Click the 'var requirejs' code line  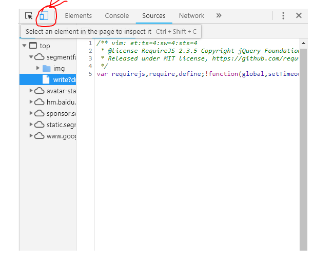tap(198, 74)
